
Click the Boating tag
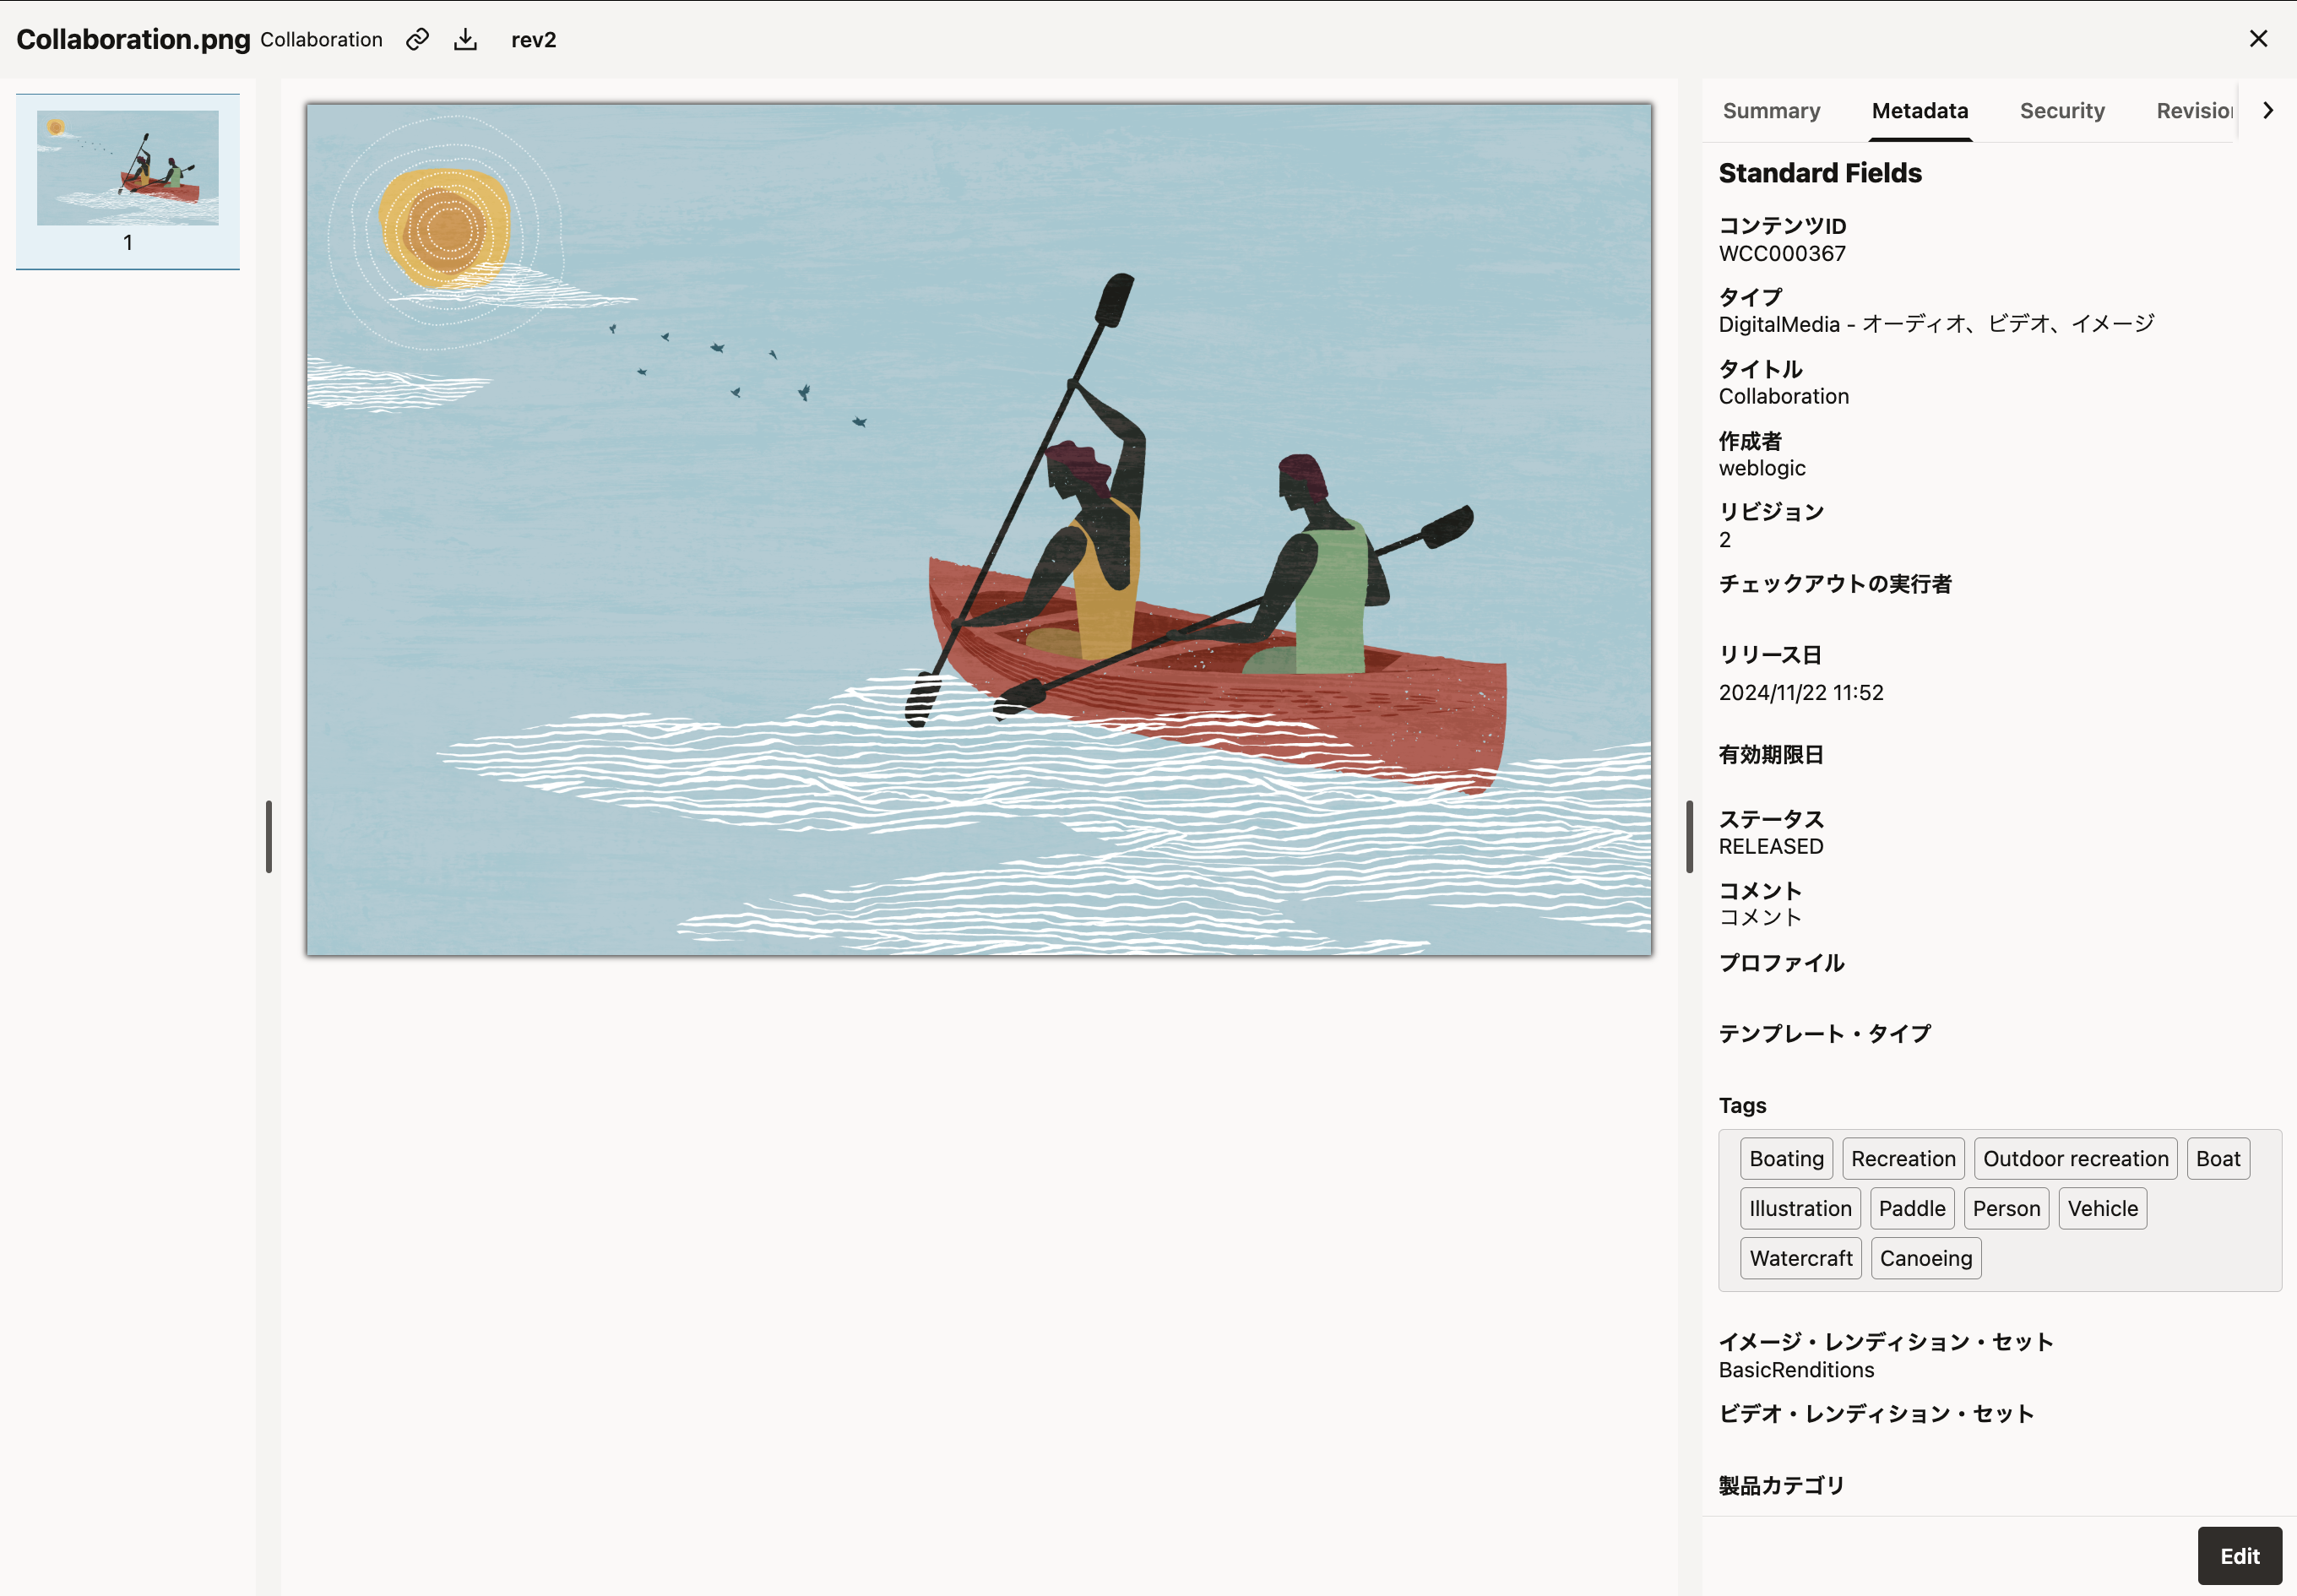[x=1786, y=1158]
